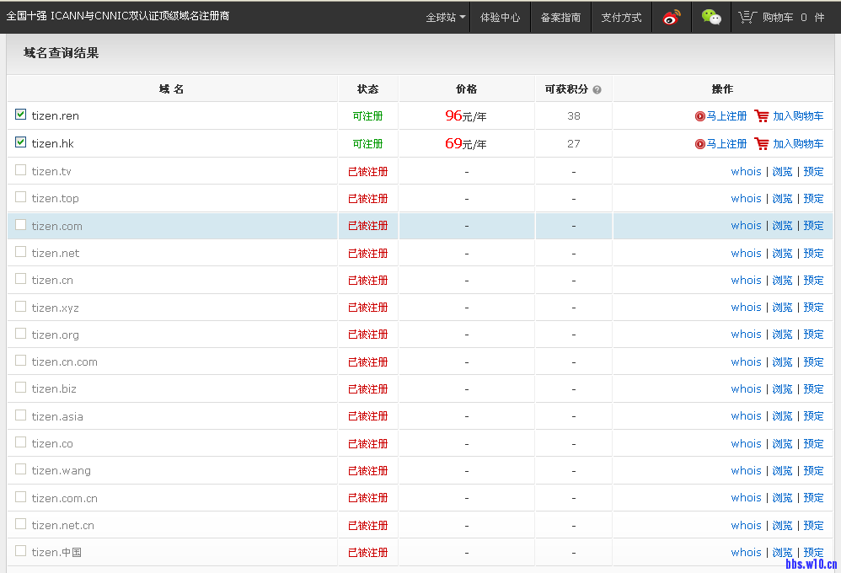Image resolution: width=841 pixels, height=573 pixels.
Task: Click 预定 link for tizen.cn
Action: [813, 281]
